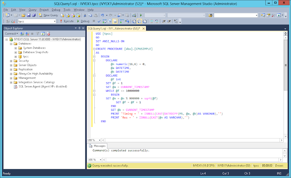The width and height of the screenshot is (291, 178).
Task: Toggle Results to File mode
Action: tap(145, 21)
